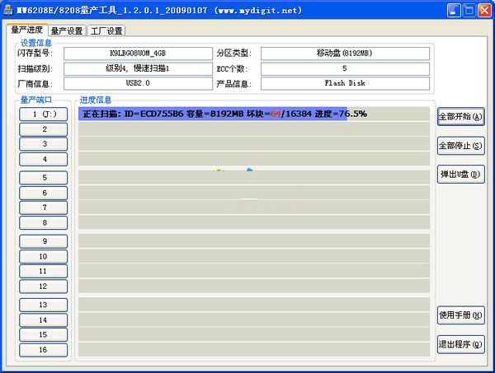The height and width of the screenshot is (373, 495).
Task: Select port button 4
Action: click(44, 159)
